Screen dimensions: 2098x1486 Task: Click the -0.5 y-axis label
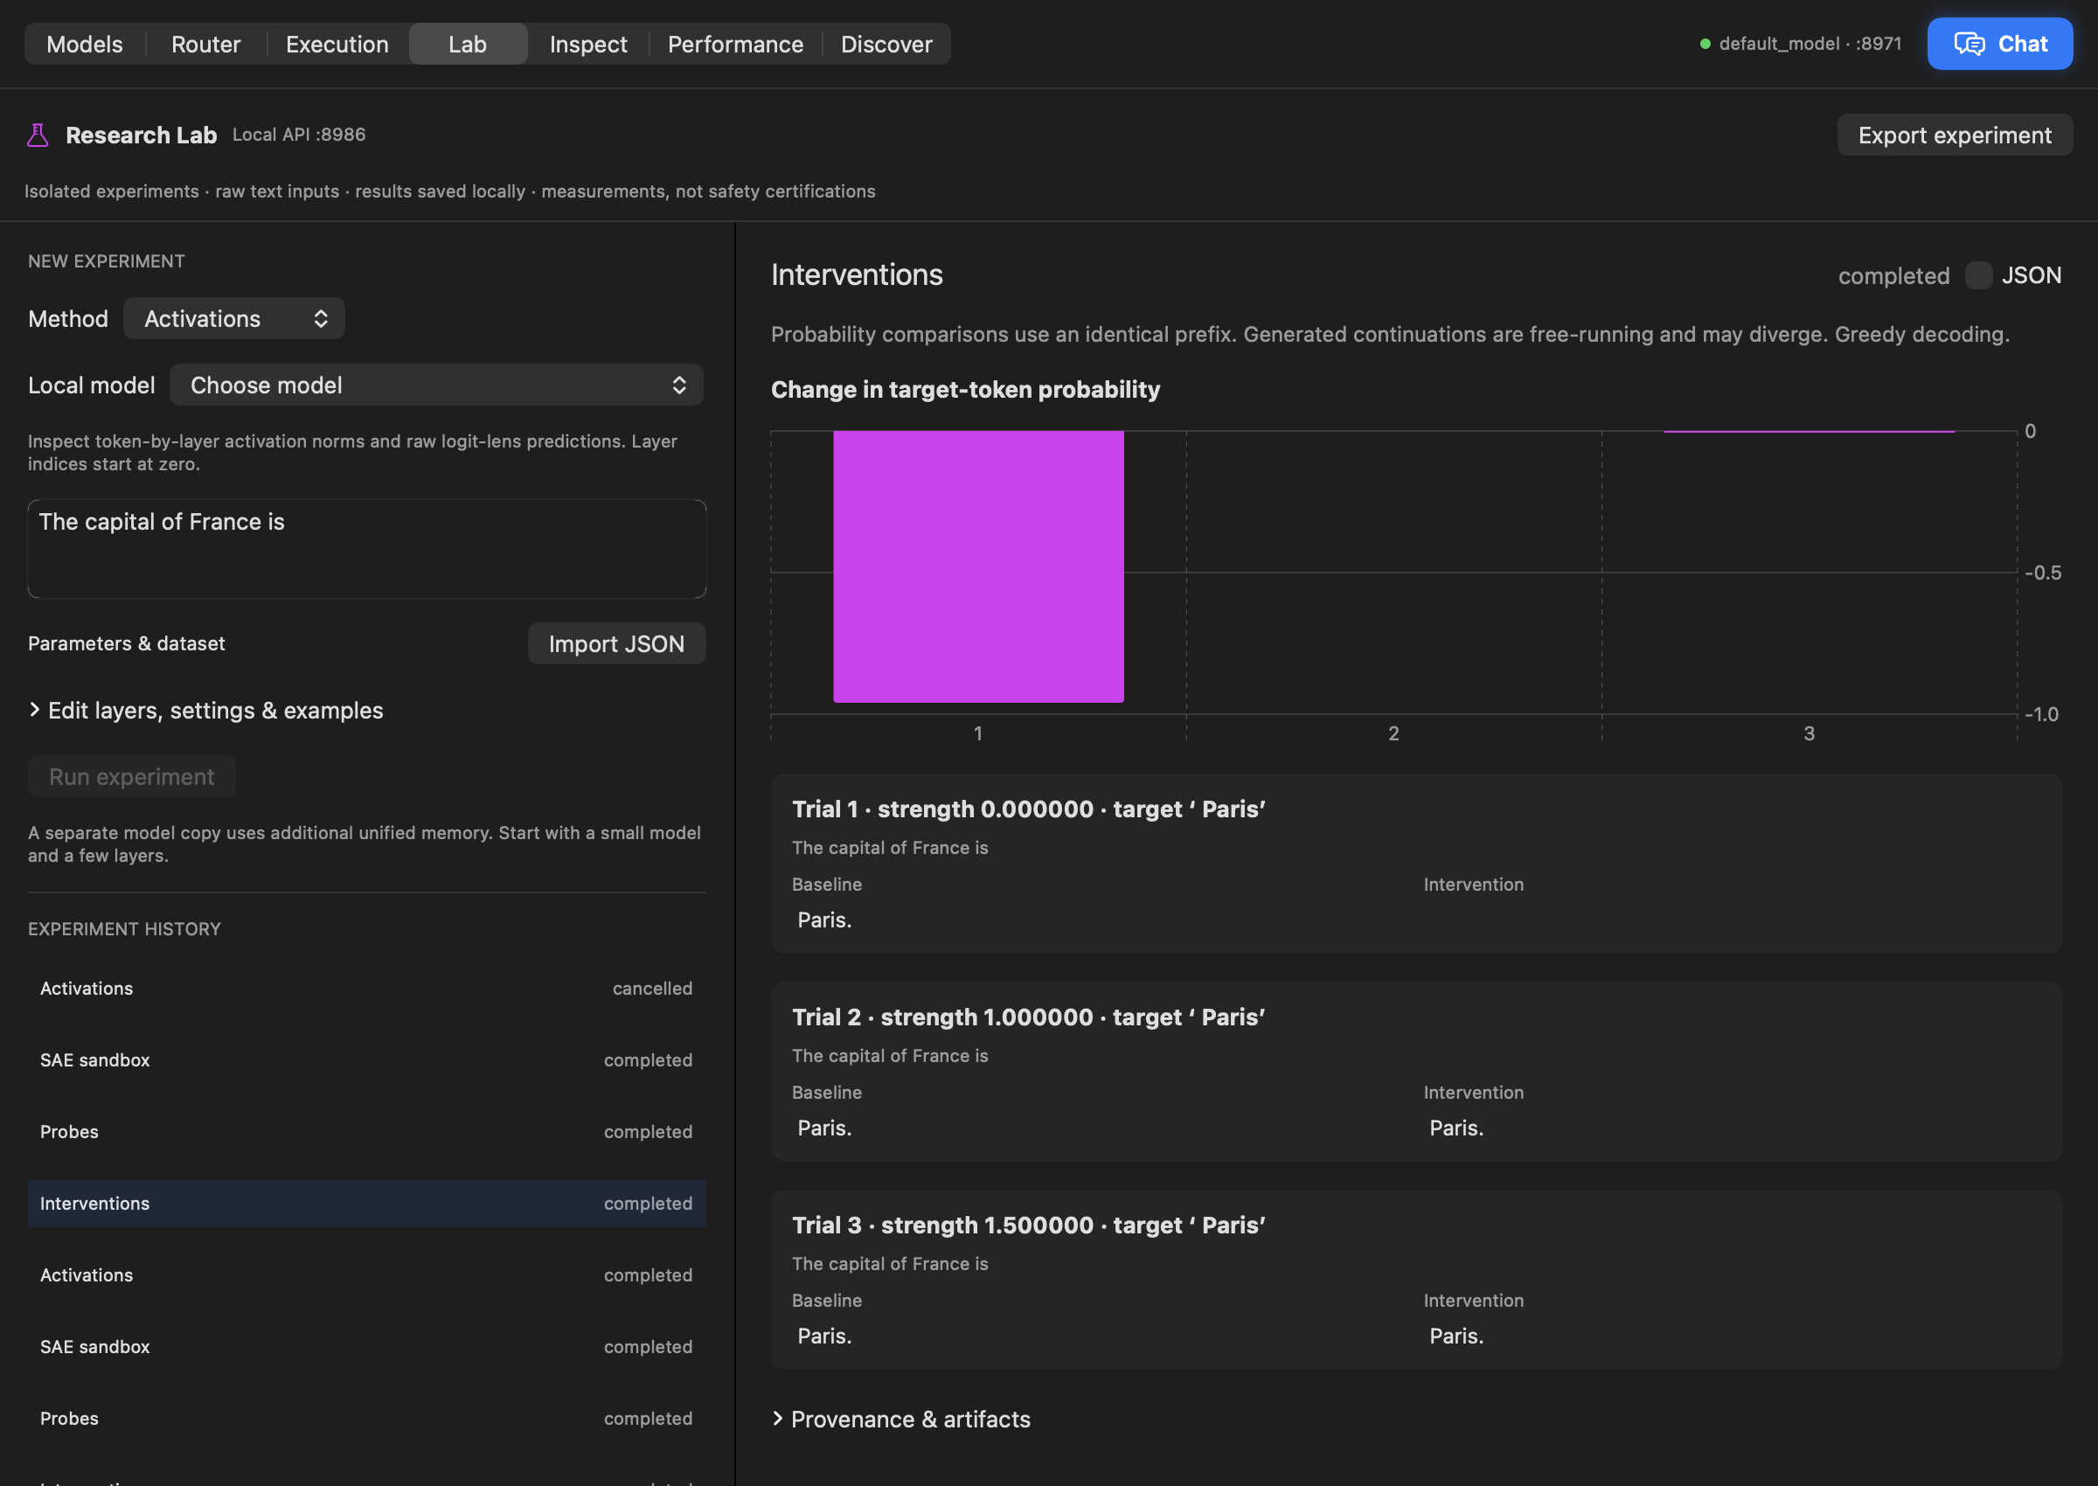[x=2042, y=573]
